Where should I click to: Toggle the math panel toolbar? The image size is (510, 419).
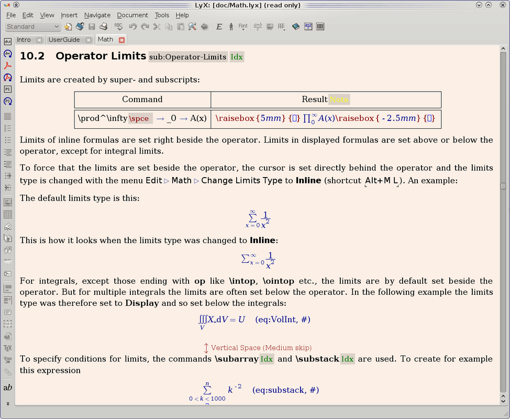click(x=308, y=26)
